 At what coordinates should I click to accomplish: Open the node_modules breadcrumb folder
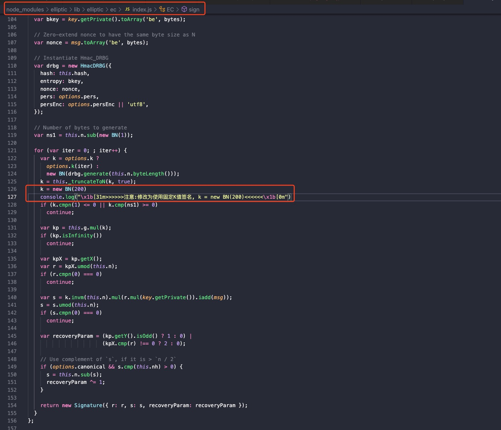25,9
